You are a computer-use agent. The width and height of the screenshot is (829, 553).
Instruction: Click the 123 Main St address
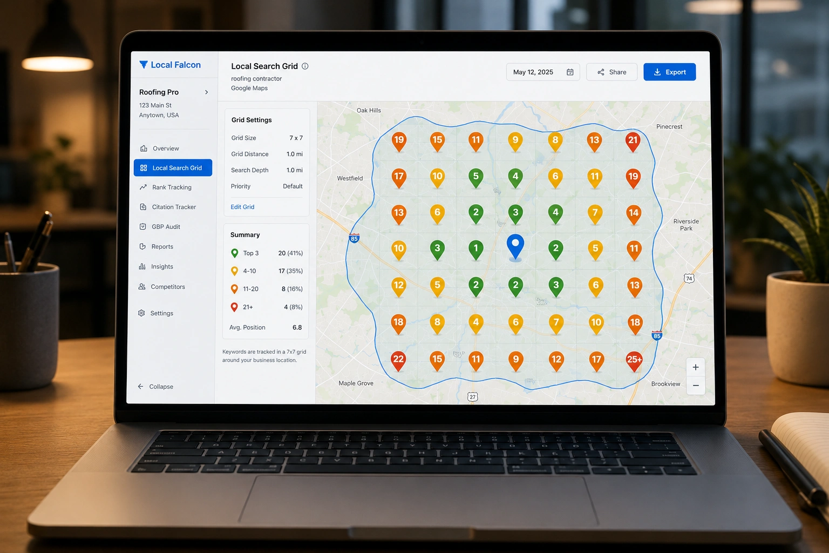tap(155, 106)
